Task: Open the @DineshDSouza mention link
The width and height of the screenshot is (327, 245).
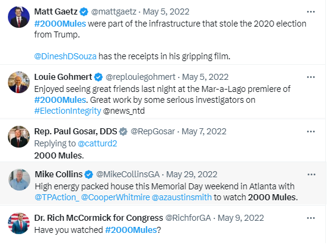Action: [x=65, y=56]
